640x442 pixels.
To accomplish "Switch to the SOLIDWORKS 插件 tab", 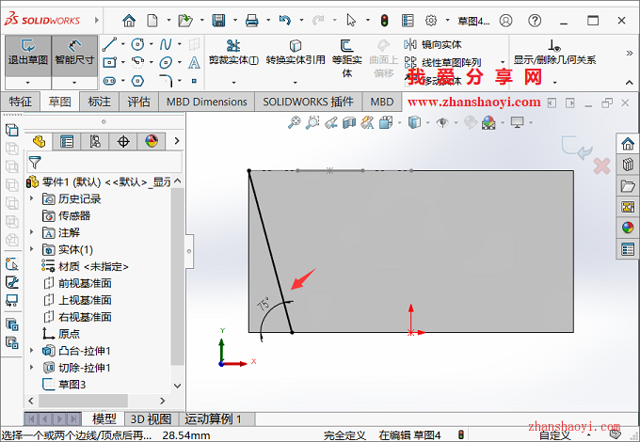I will tap(308, 102).
